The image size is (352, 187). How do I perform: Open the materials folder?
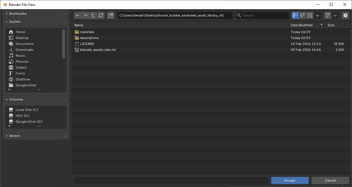click(87, 32)
